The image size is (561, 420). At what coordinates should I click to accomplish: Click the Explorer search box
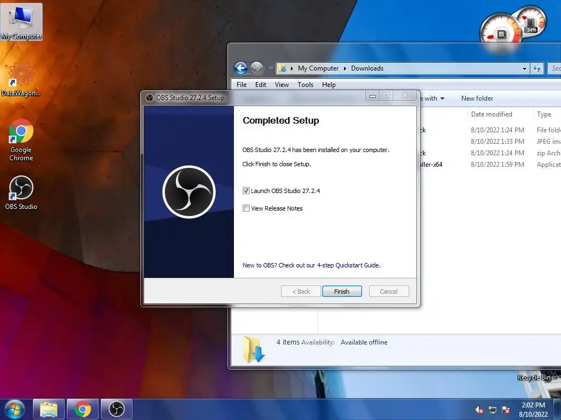tap(555, 68)
